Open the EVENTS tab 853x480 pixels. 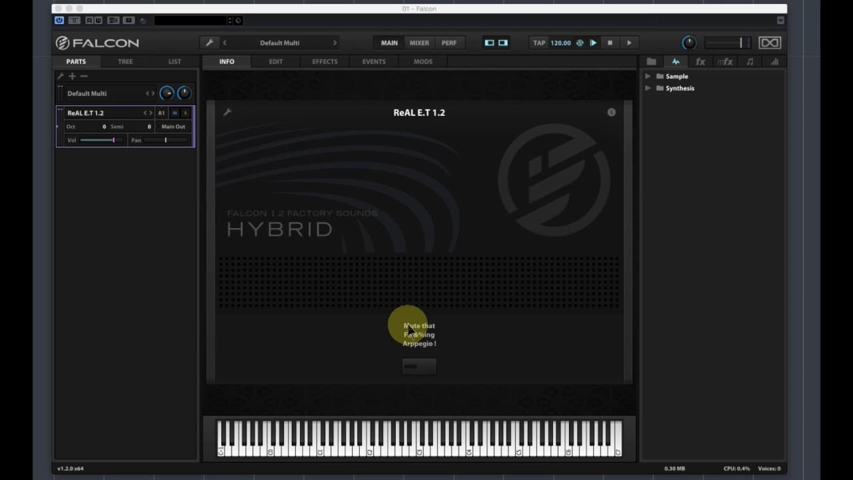click(374, 61)
